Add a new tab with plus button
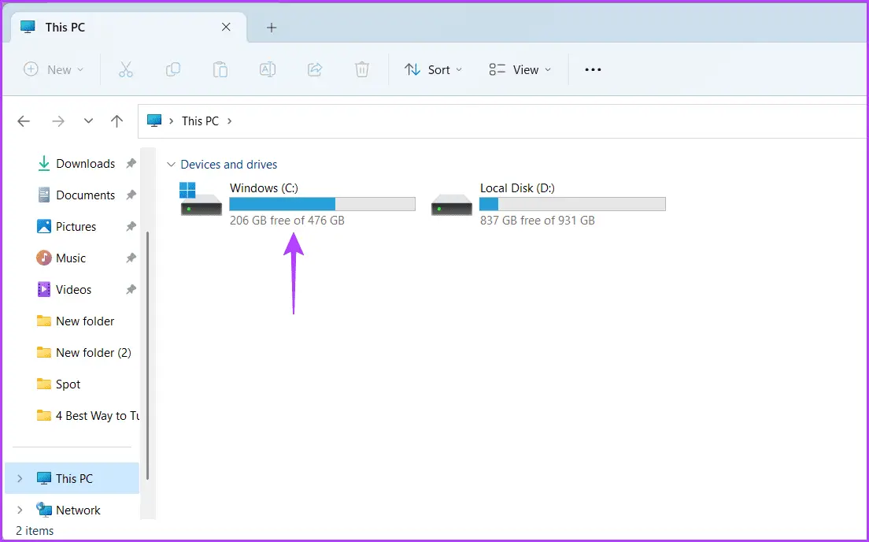Screen dimensions: 869x542 272,28
